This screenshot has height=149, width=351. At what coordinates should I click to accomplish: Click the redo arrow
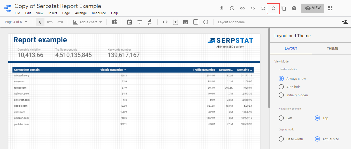tap(60, 22)
